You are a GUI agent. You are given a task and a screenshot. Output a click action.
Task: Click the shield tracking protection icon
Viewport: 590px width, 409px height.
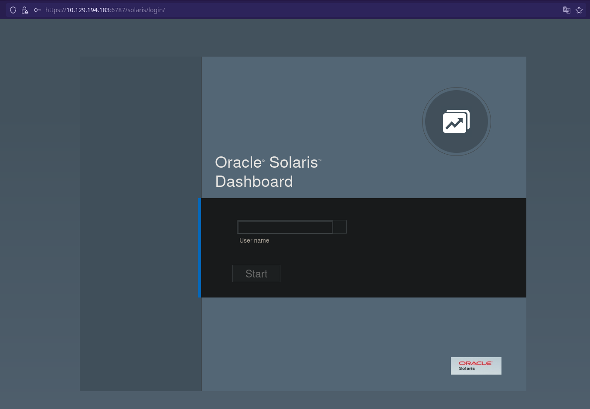pos(13,10)
